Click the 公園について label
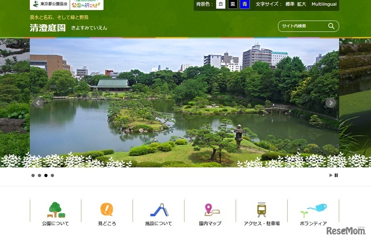 (55, 223)
